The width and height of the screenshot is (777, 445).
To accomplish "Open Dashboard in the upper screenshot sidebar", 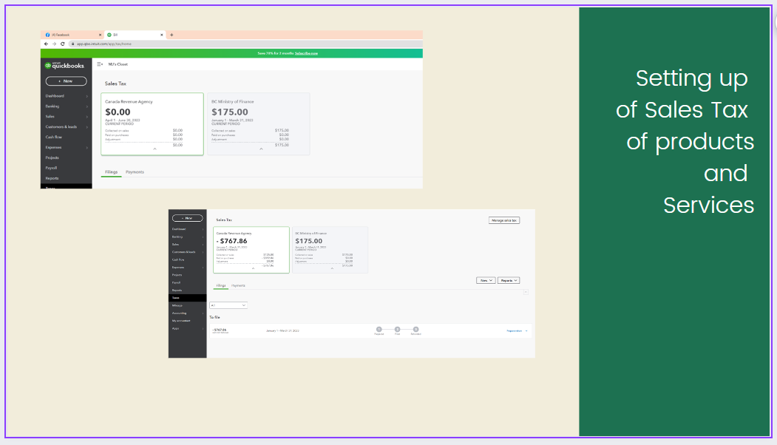I will tap(55, 95).
